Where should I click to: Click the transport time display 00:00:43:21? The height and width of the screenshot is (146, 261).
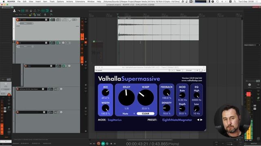point(137,144)
